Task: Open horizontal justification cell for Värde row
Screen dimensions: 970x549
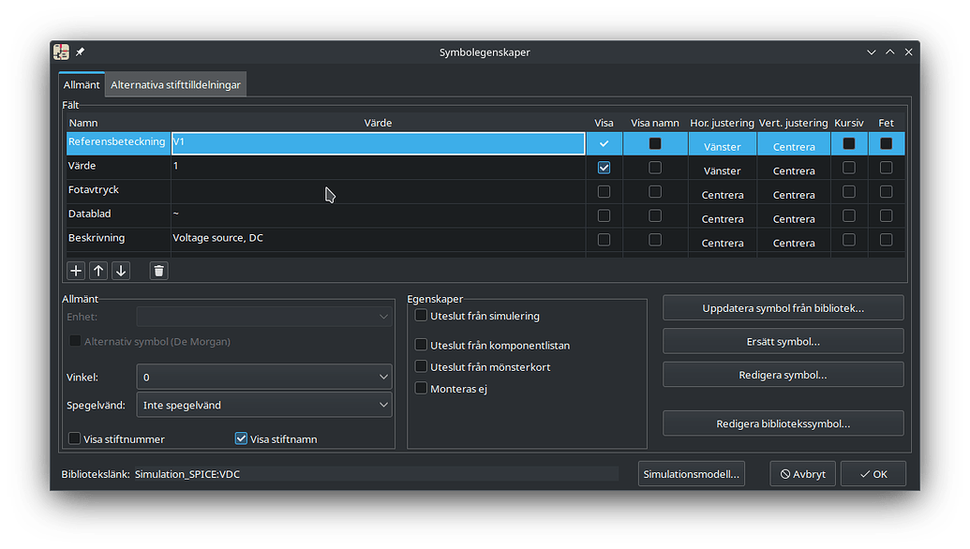Action: (722, 171)
